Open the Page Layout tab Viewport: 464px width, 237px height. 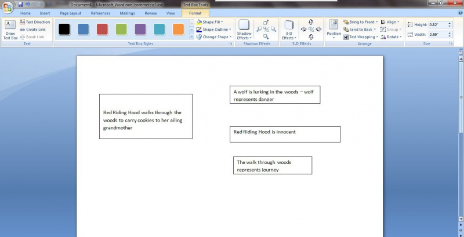tap(70, 13)
